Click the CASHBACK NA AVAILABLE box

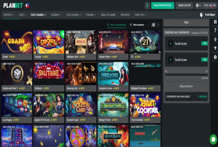186,96
